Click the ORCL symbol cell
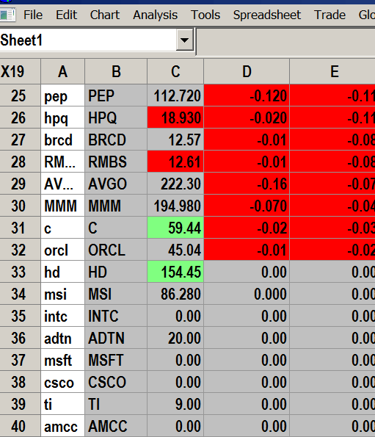Image resolution: width=375 pixels, height=437 pixels. pos(116,250)
